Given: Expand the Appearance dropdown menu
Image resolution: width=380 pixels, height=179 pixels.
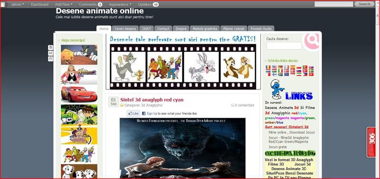Looking at the screenshot, I should (x=120, y=4).
